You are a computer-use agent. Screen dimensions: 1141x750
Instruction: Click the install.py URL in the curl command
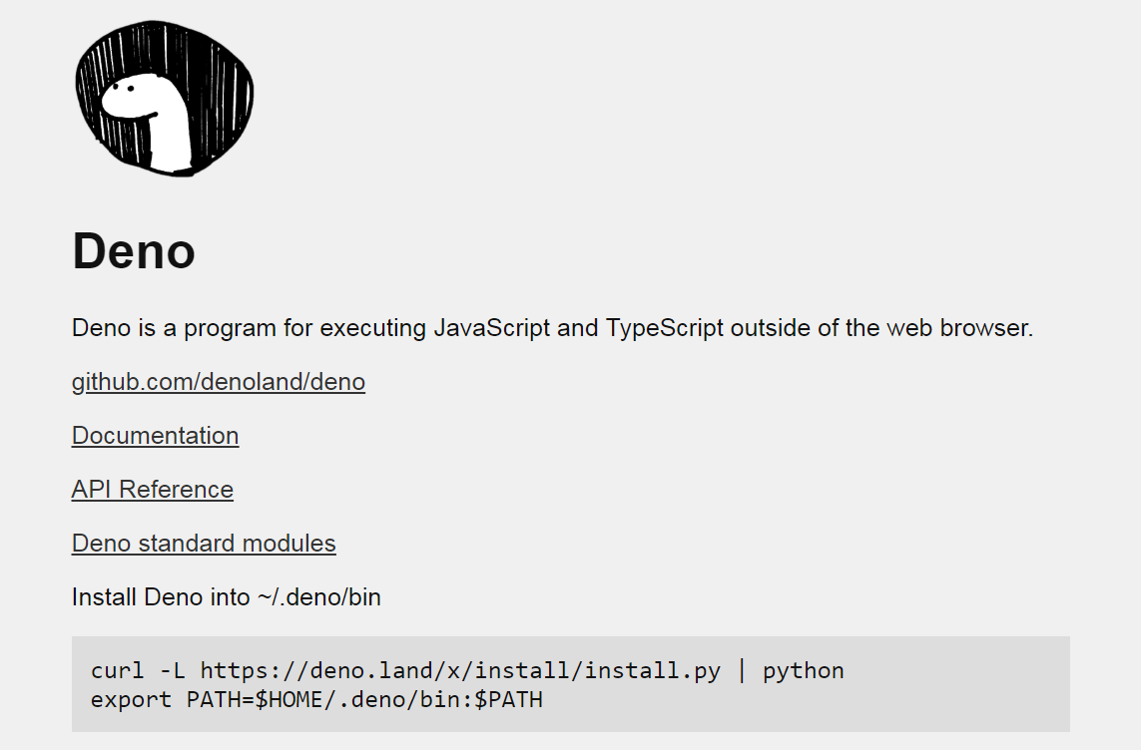[460, 671]
